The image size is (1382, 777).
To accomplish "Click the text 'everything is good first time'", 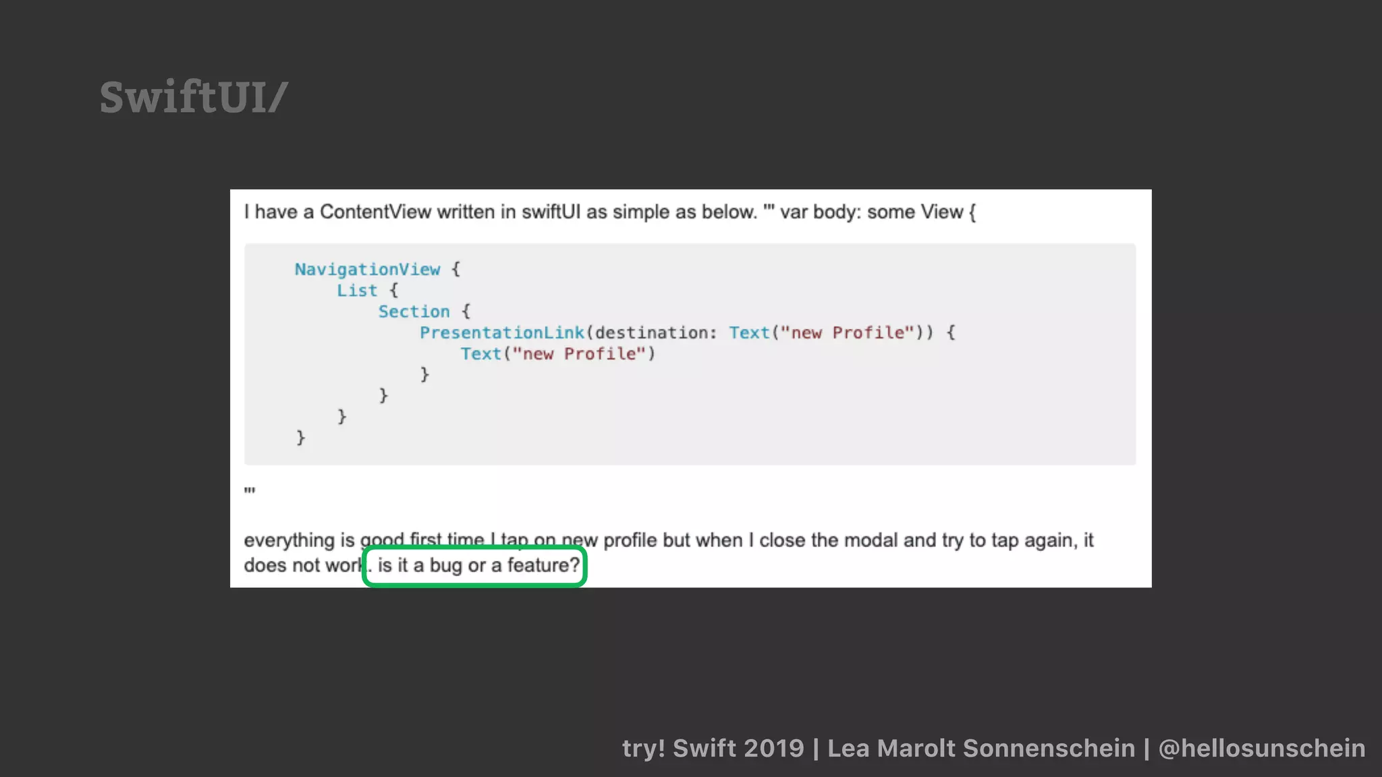I will pos(364,540).
